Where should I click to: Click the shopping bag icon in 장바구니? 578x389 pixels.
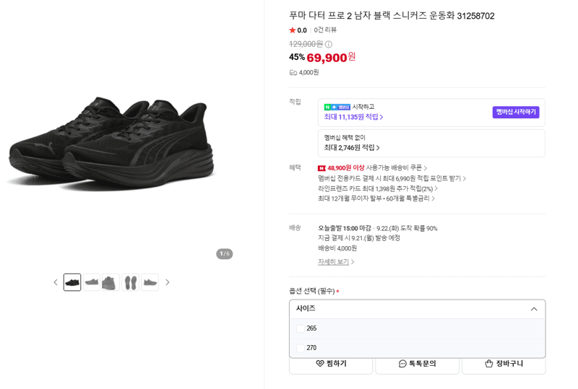point(489,364)
